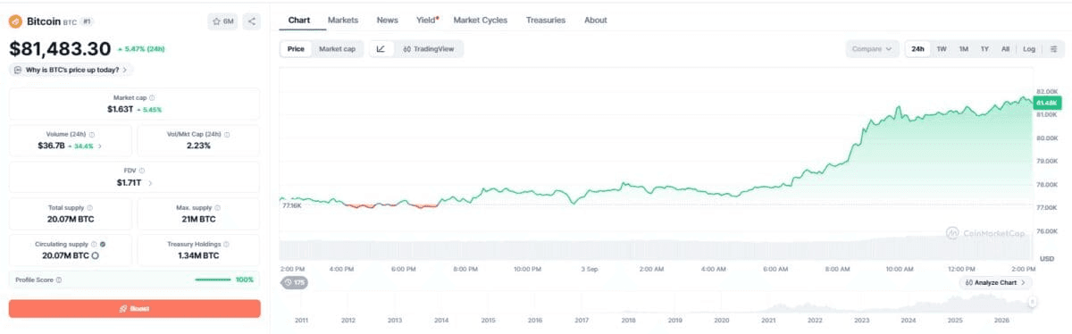Add Bitcoin to watchlist via star button
This screenshot has width=1072, height=334.
[222, 21]
